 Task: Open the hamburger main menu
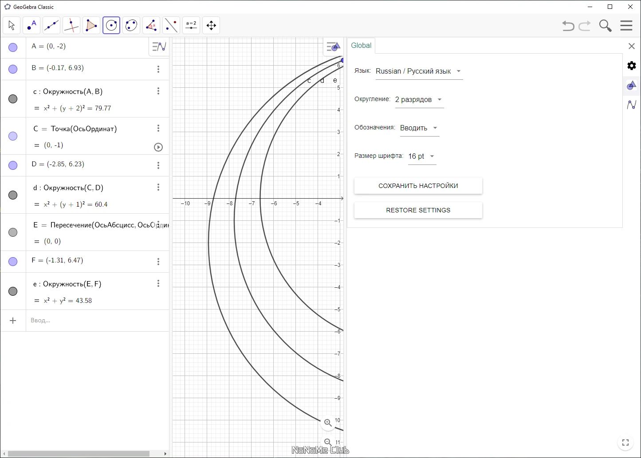pos(626,26)
